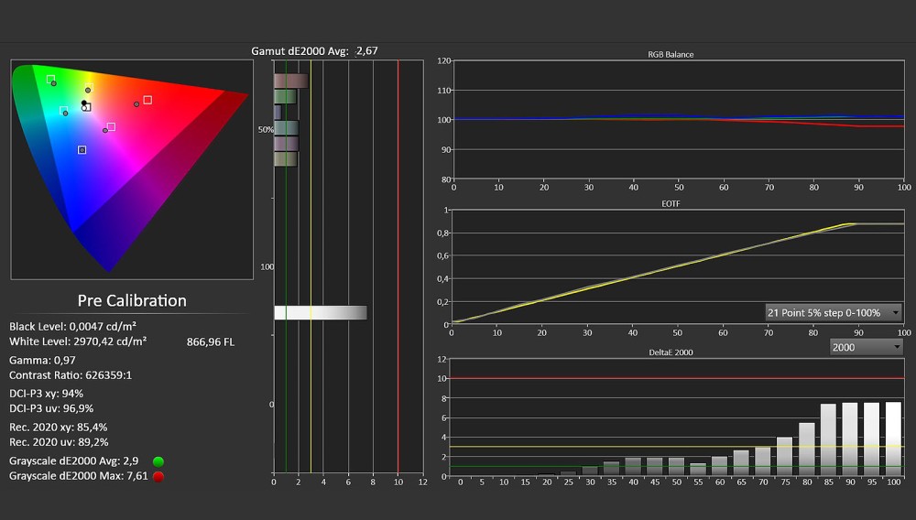This screenshot has width=916, height=520.
Task: Select the green primary target square in CIE chart
Action: point(50,79)
